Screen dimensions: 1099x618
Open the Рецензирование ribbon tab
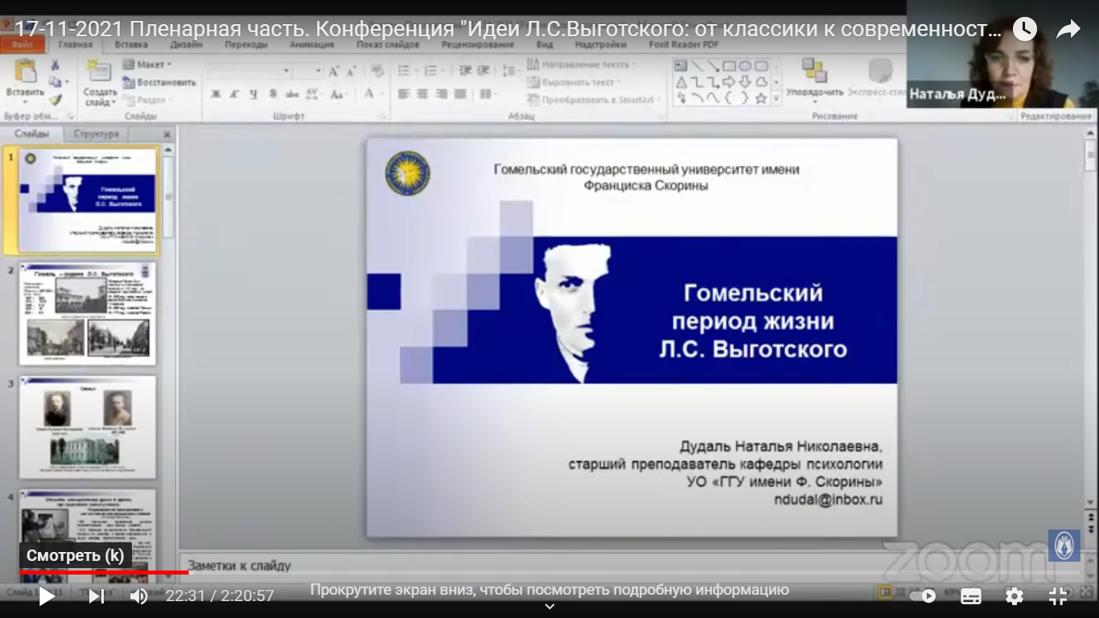(x=478, y=45)
